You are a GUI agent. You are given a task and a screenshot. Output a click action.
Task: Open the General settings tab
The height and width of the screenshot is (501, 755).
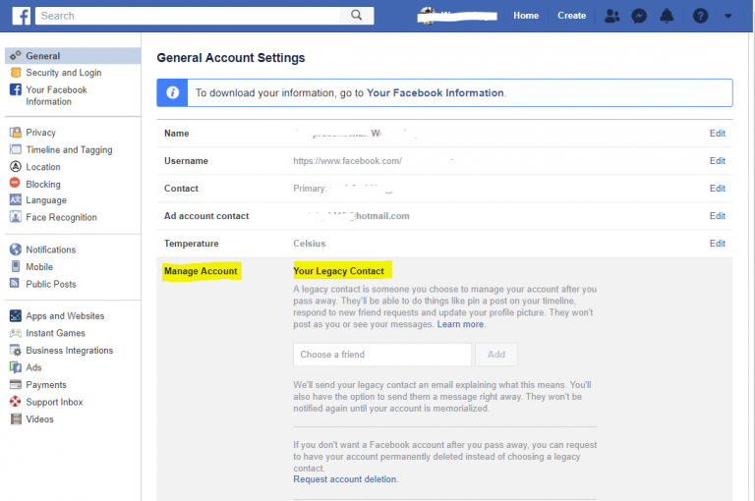coord(73,56)
